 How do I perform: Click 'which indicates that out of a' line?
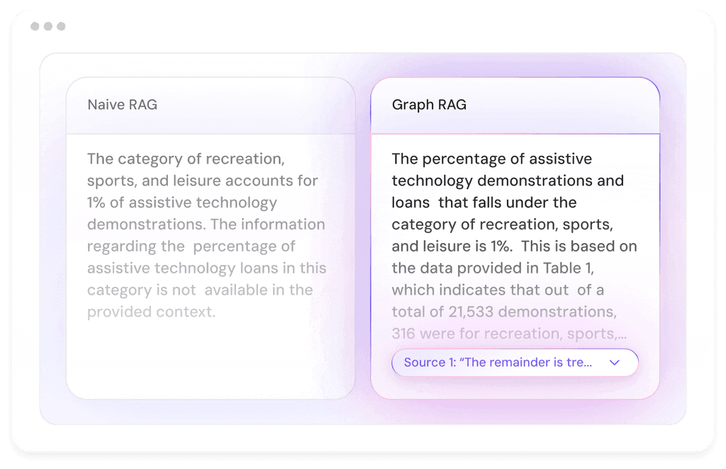tap(498, 290)
